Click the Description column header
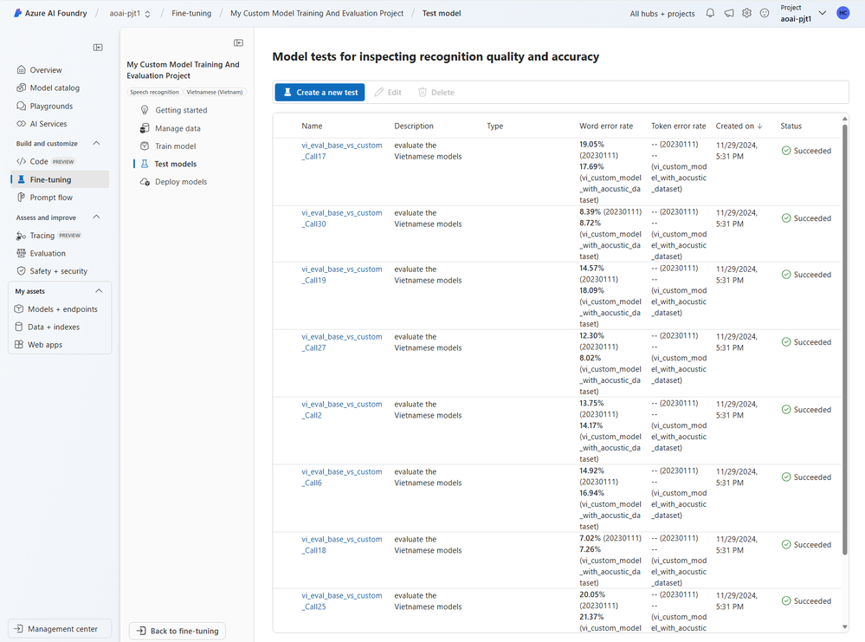Viewport: 865px width, 642px height. coord(414,126)
